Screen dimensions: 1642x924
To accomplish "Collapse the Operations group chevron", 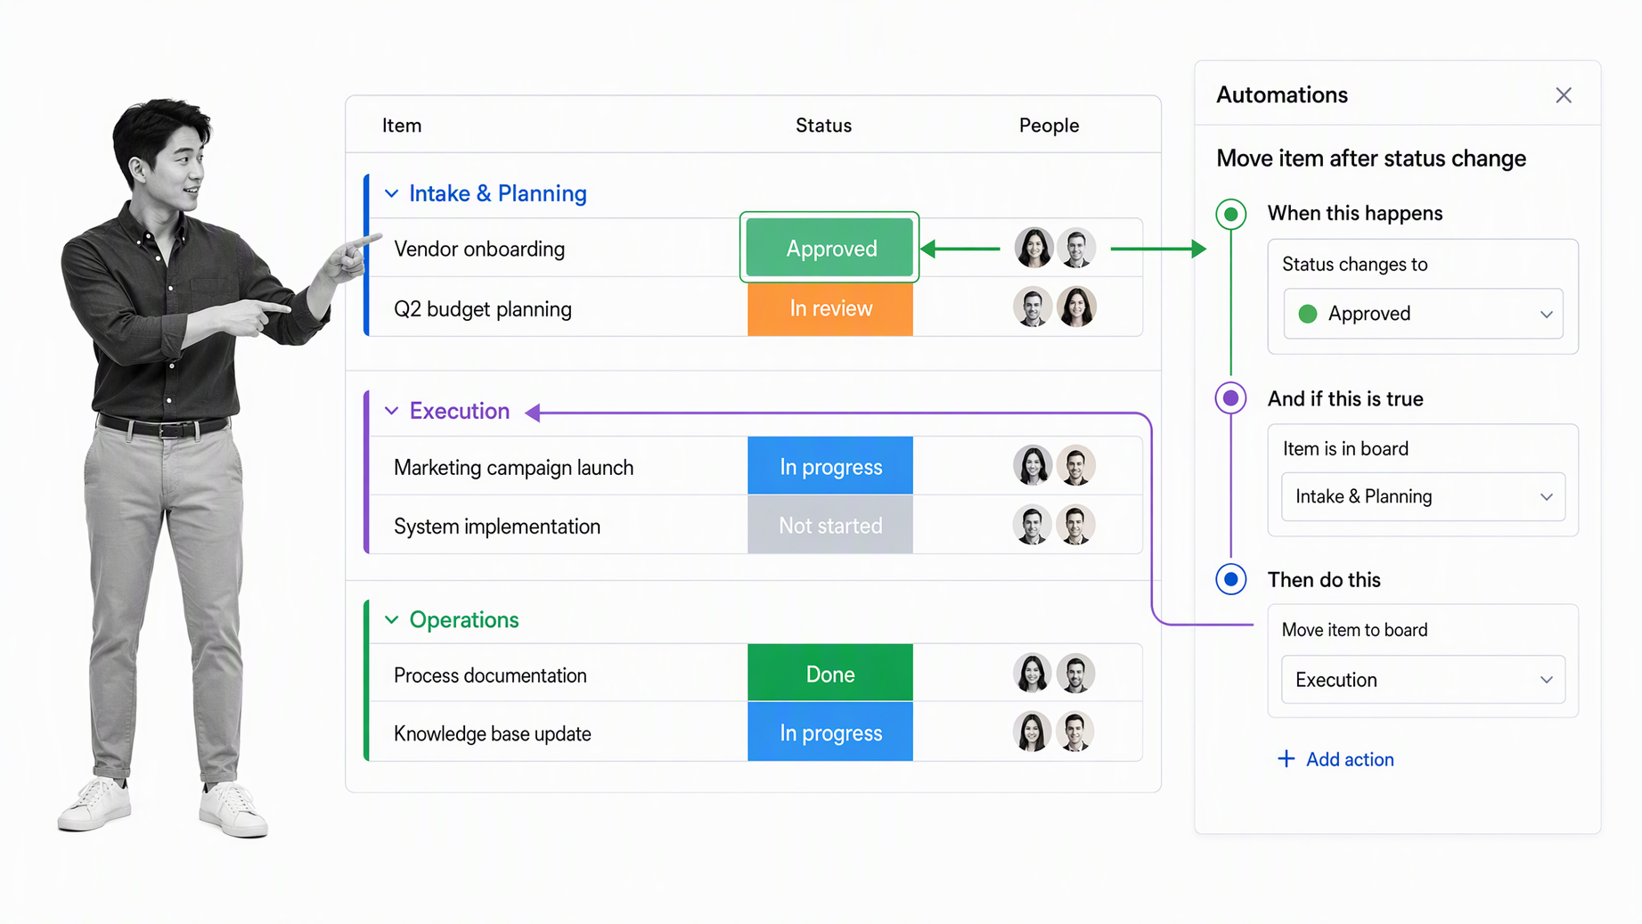I will coord(391,619).
